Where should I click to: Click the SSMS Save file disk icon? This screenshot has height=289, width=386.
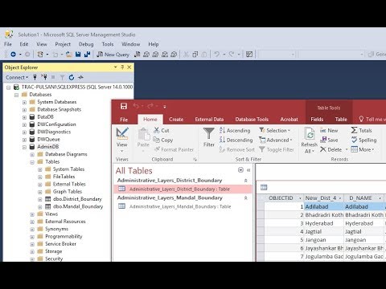point(78,55)
